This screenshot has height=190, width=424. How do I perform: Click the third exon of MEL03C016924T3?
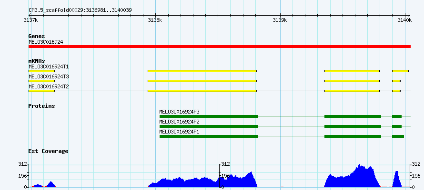click(353, 81)
